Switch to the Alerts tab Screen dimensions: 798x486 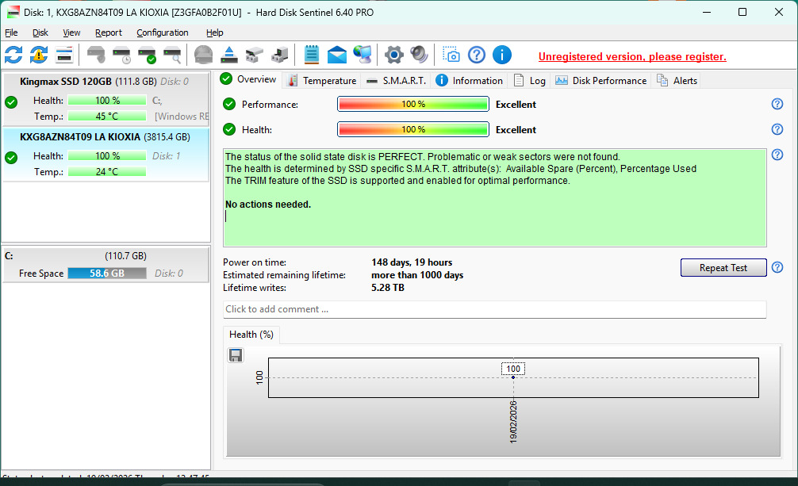tap(677, 80)
